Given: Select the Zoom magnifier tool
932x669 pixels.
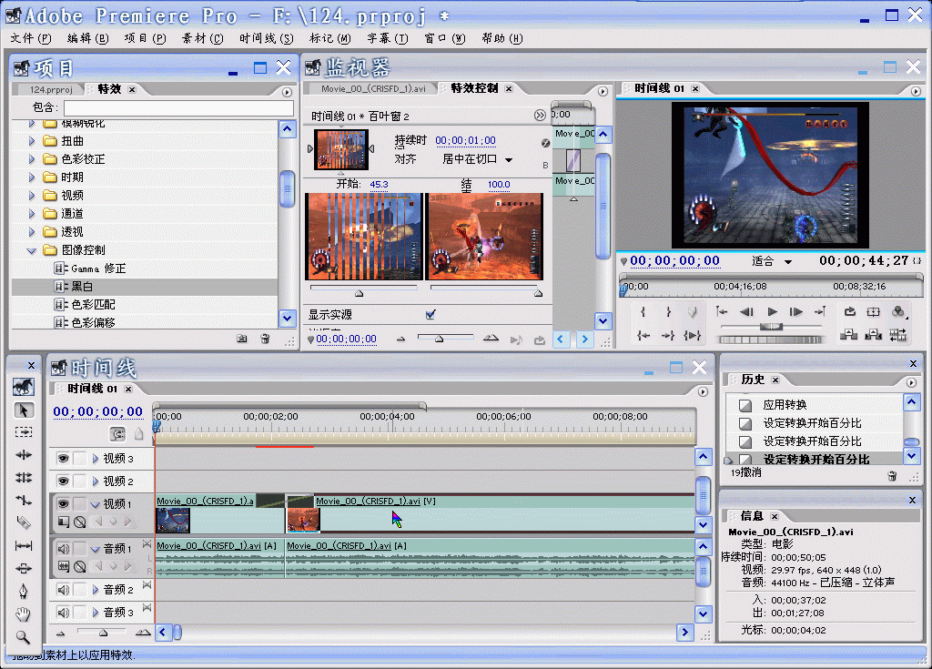Looking at the screenshot, I should pyautogui.click(x=23, y=637).
